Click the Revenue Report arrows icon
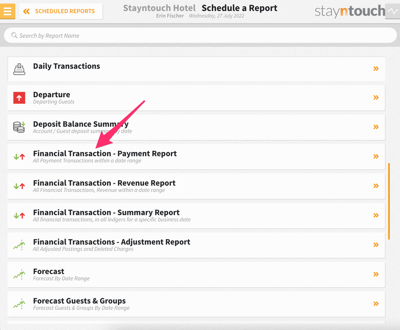400x330 pixels. point(19,186)
